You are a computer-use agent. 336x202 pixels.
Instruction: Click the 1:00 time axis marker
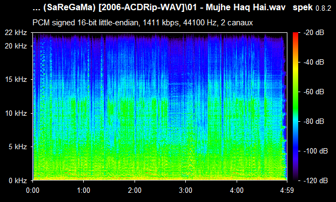click(x=84, y=190)
